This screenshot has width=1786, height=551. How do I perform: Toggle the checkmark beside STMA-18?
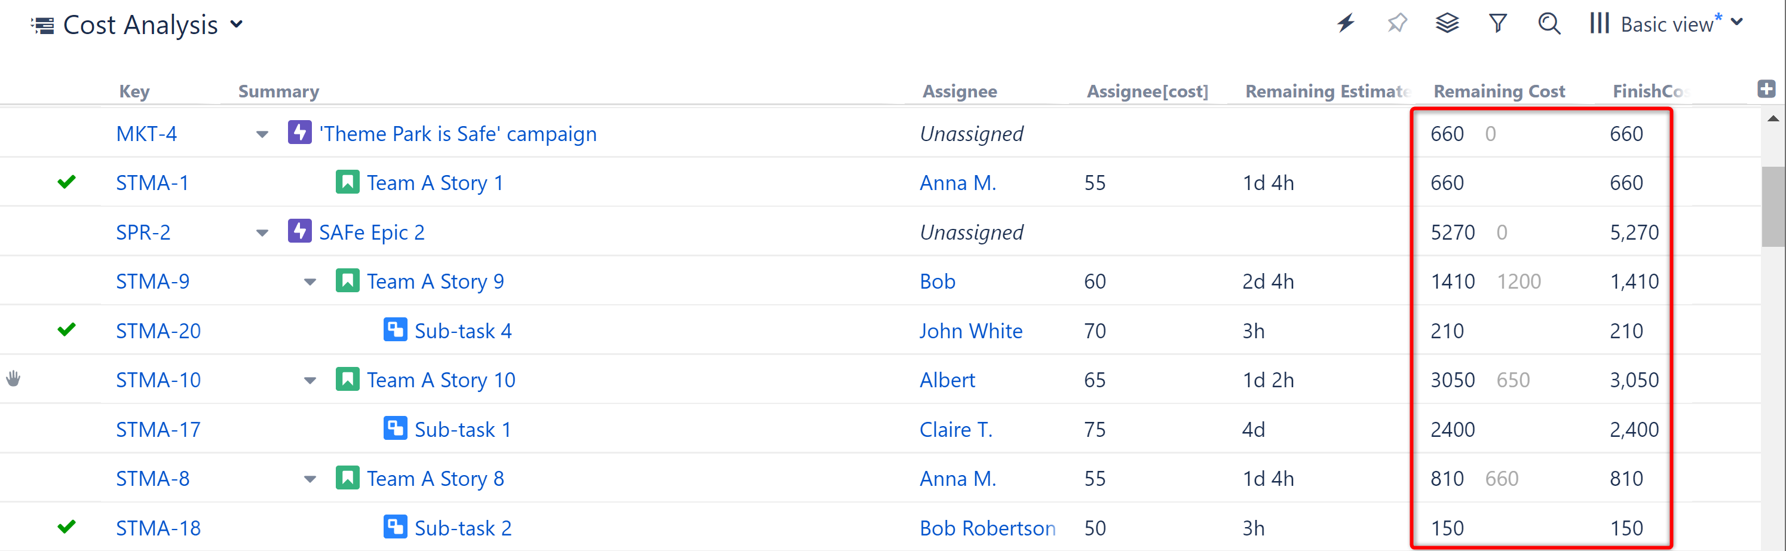pyautogui.click(x=66, y=526)
